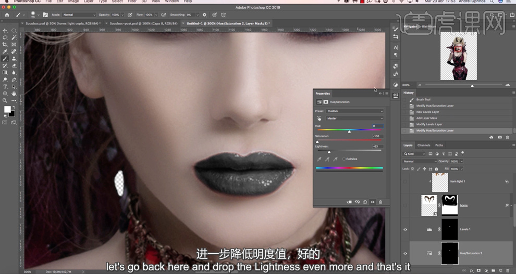The height and width of the screenshot is (274, 516).
Task: Switch to the Paths tab
Action: coord(439,145)
